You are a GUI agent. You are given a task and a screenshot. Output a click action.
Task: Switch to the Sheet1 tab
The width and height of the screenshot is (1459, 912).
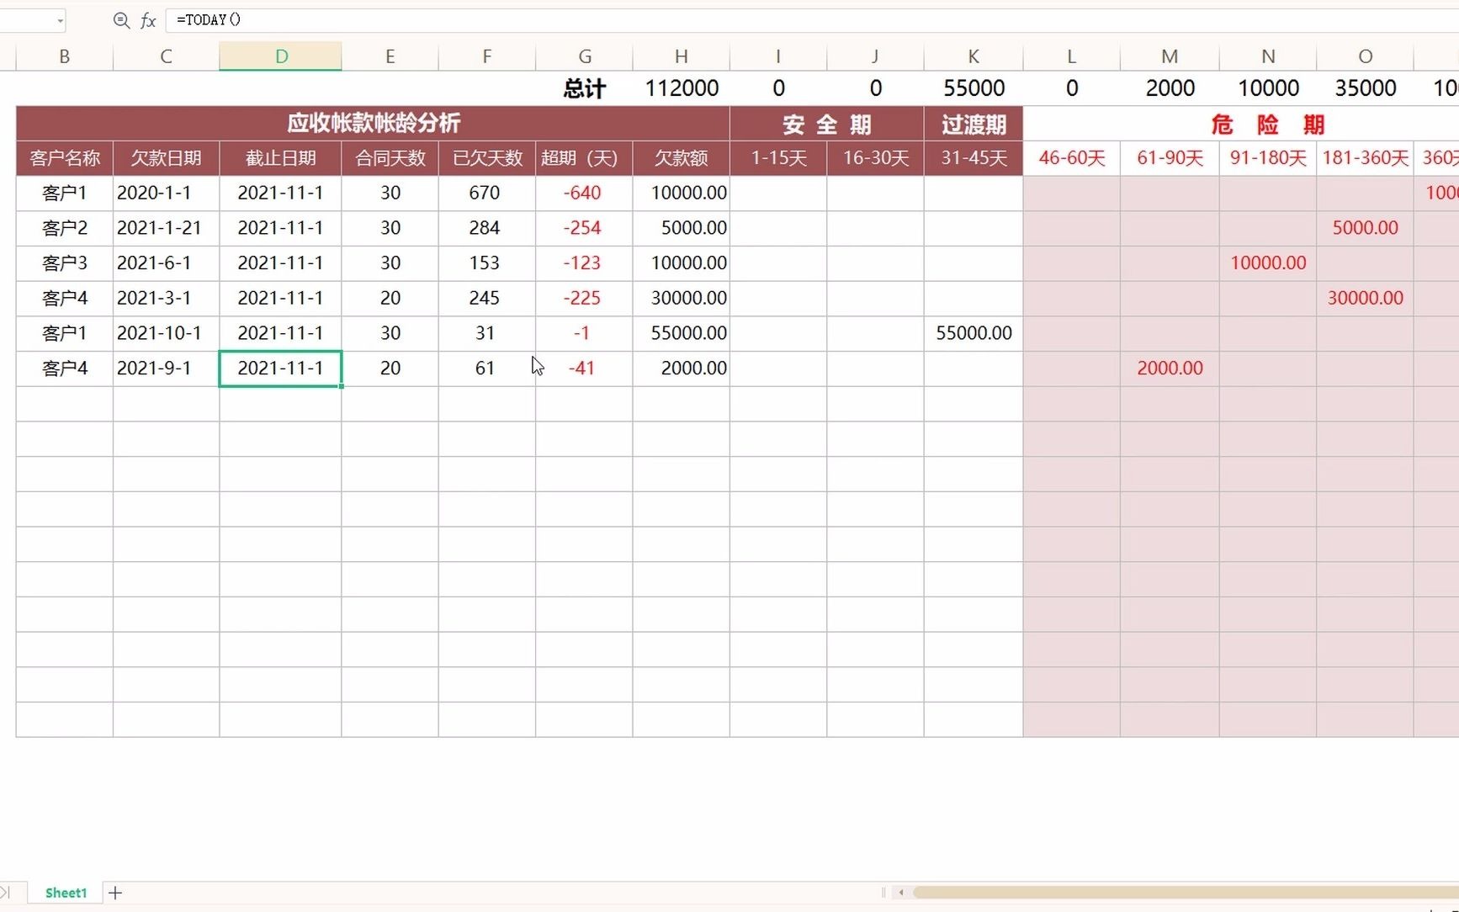tap(66, 893)
